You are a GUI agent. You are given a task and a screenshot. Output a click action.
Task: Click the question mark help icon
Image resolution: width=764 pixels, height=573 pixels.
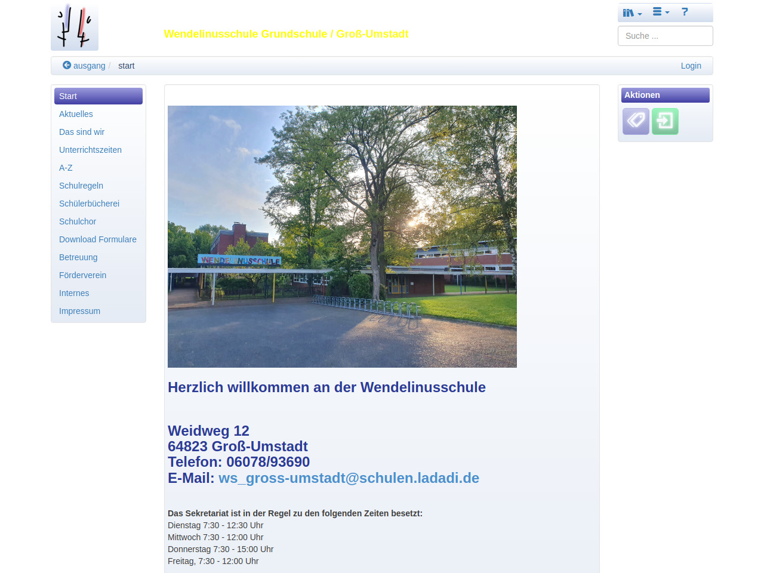click(685, 12)
